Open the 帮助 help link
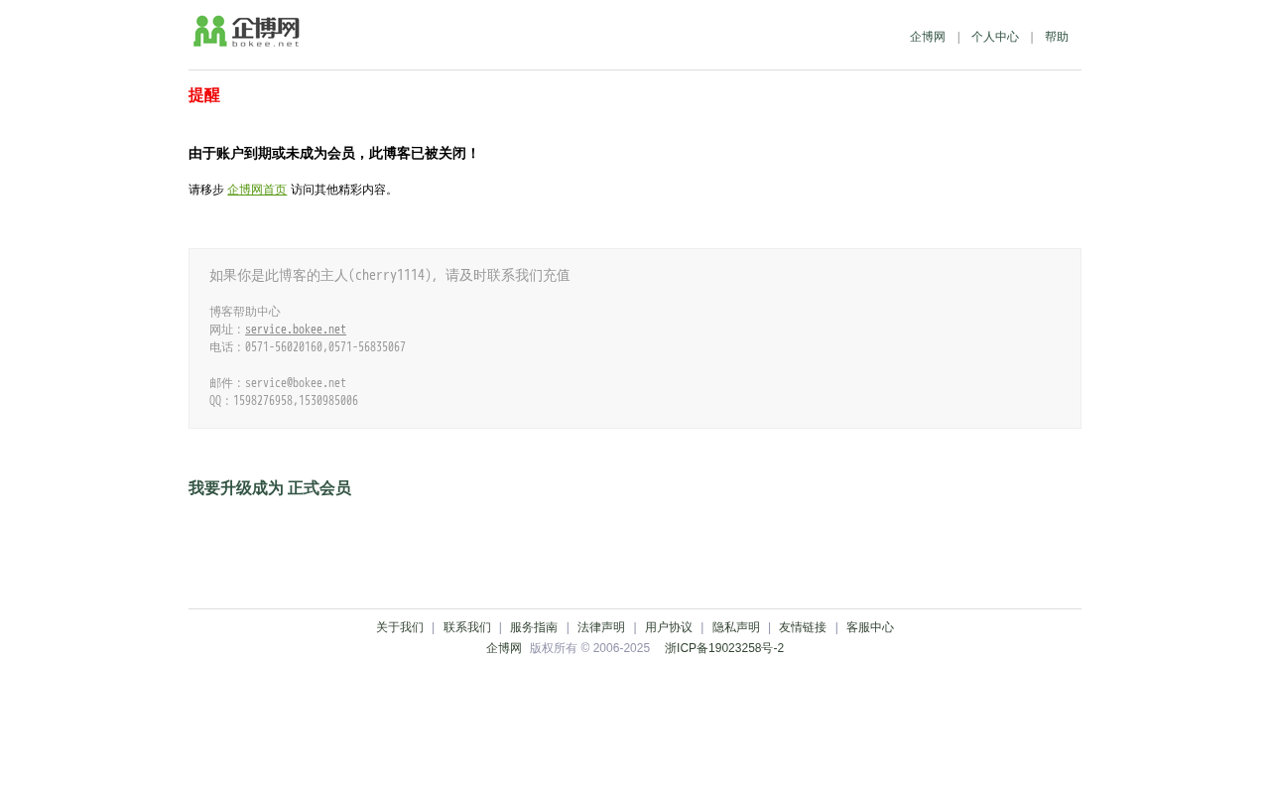Viewport: 1270px width, 794px height. pyautogui.click(x=1057, y=37)
